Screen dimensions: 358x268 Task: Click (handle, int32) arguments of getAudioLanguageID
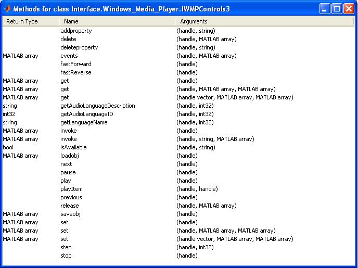195,114
